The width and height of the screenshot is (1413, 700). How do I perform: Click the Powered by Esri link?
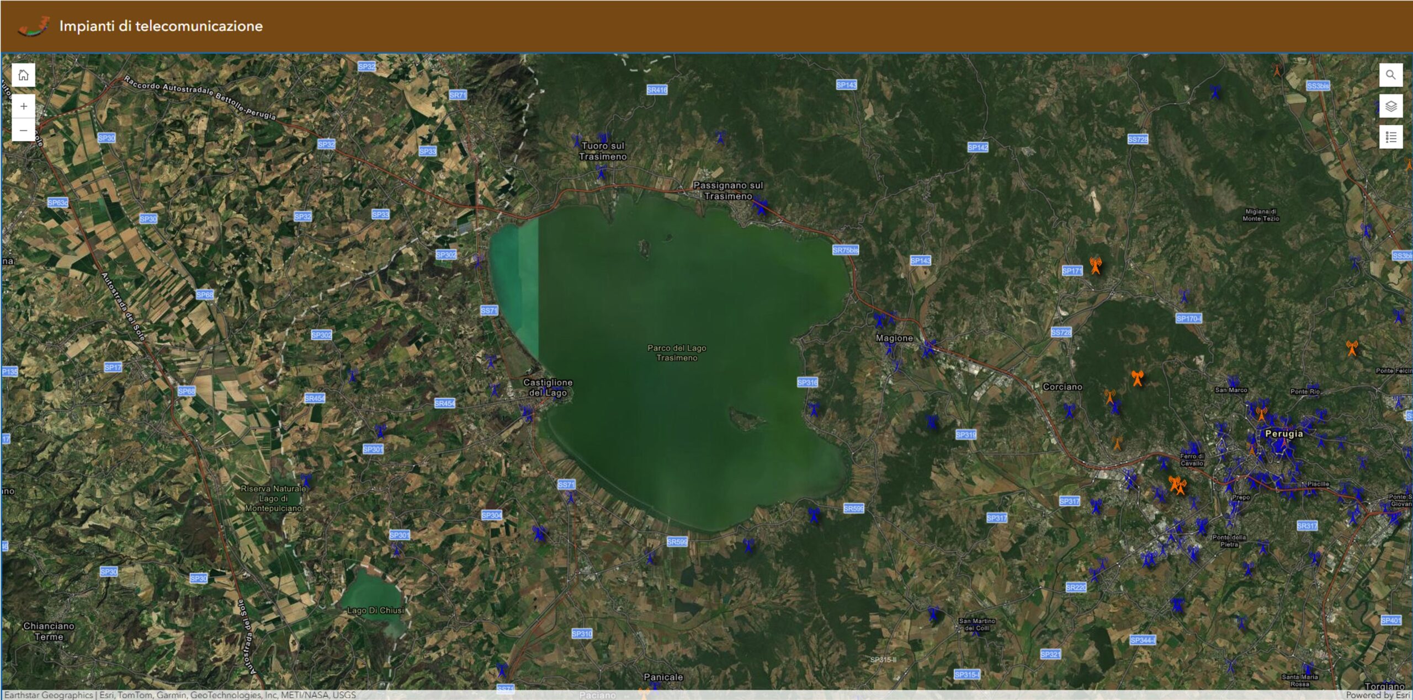pyautogui.click(x=1378, y=695)
